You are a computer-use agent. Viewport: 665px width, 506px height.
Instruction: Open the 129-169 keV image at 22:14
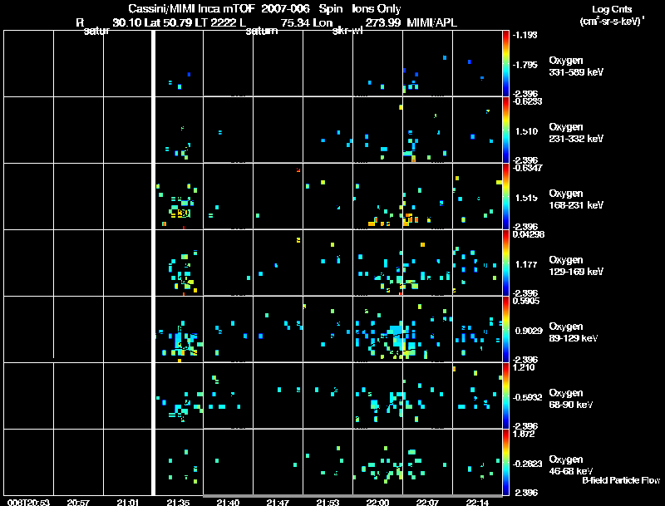click(477, 263)
